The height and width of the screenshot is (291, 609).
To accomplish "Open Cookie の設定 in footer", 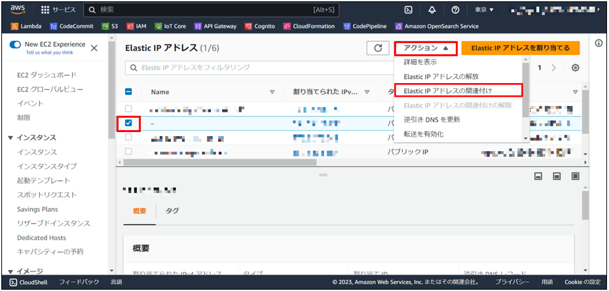I will 583,282.
